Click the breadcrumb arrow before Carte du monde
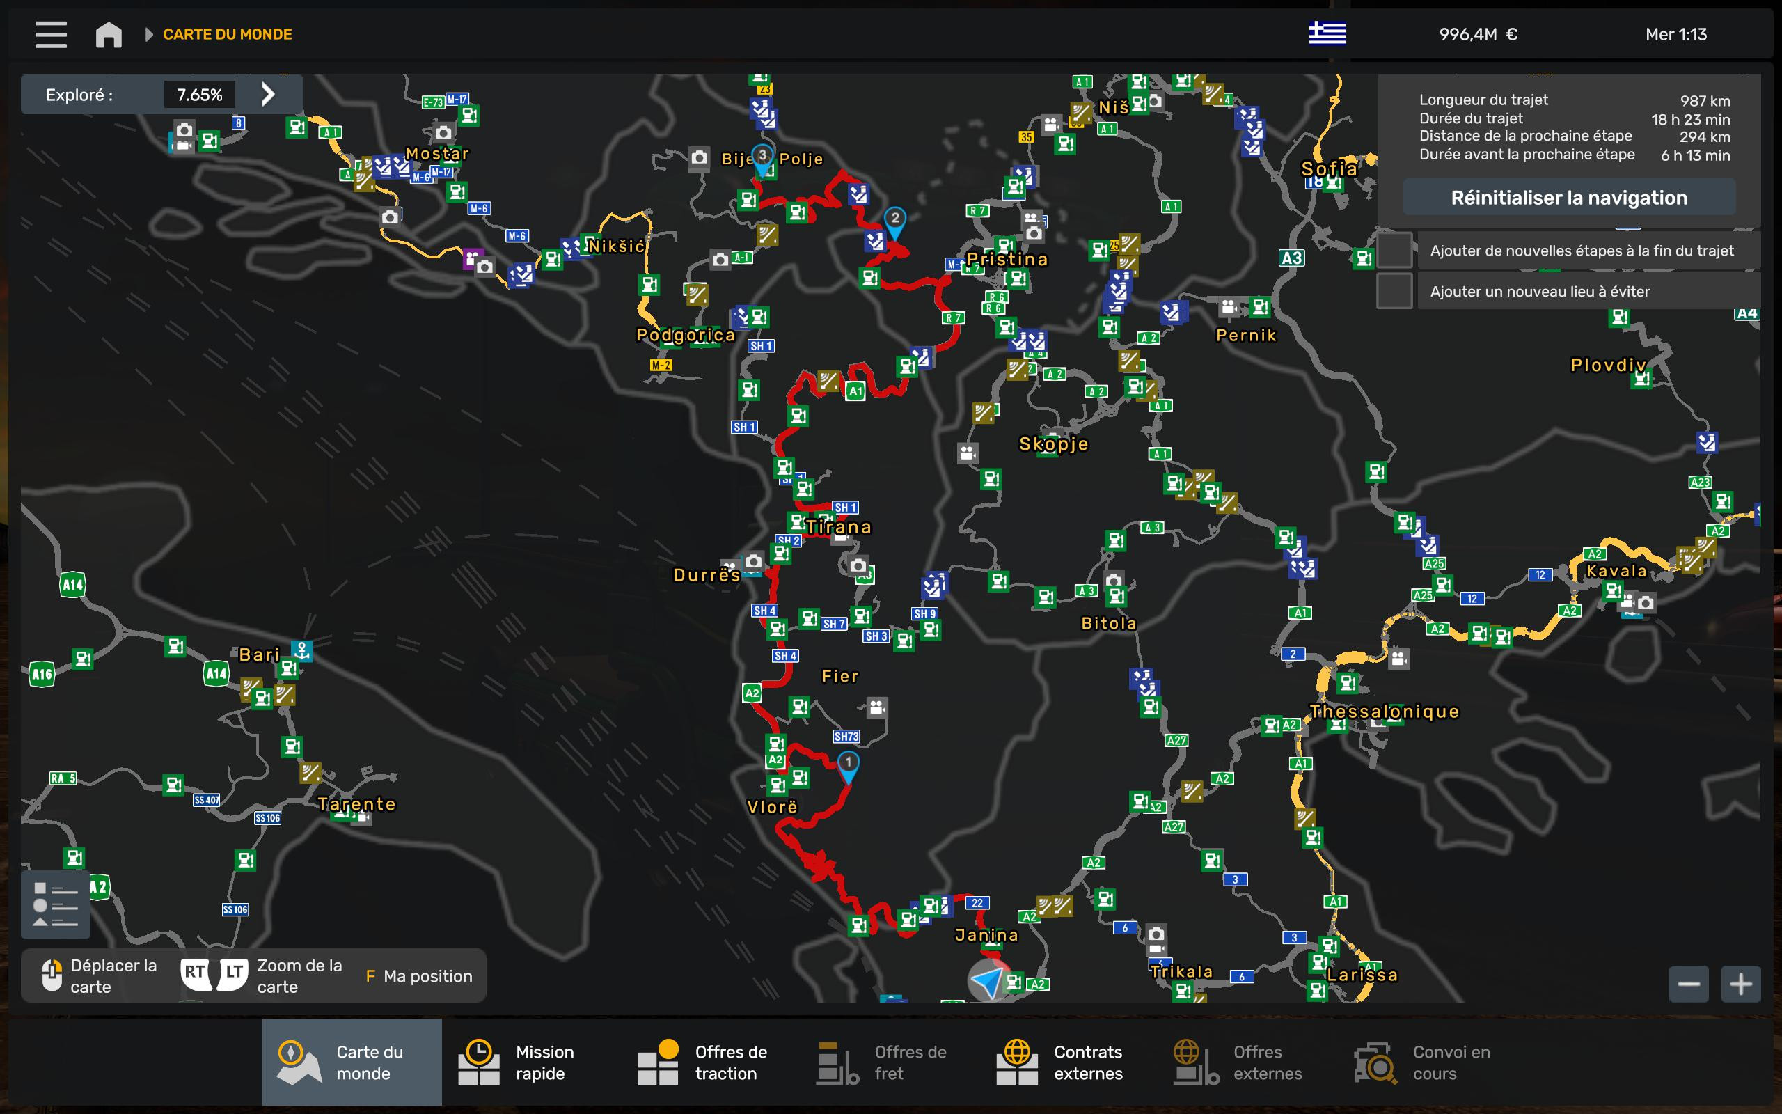Image resolution: width=1782 pixels, height=1114 pixels. [149, 35]
